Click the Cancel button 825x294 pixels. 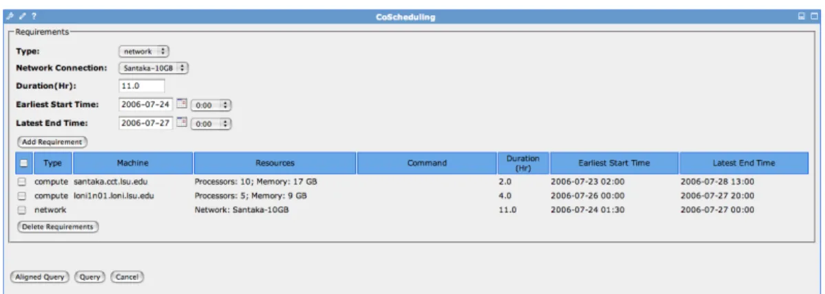(127, 277)
